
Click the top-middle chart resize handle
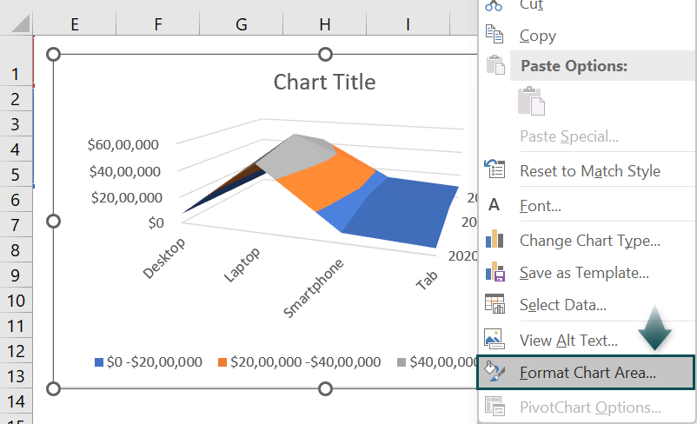(325, 55)
